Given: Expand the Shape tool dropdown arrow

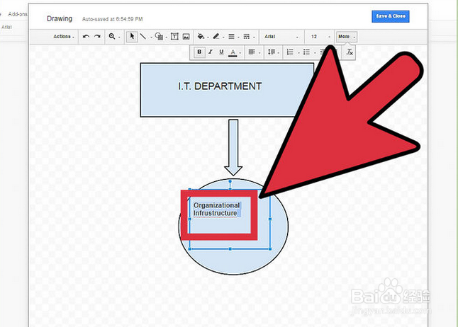Looking at the screenshot, I should point(166,38).
